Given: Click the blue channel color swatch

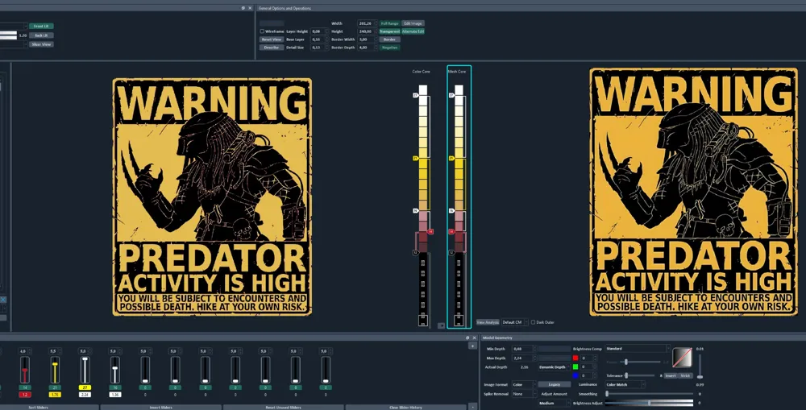Looking at the screenshot, I should point(575,375).
